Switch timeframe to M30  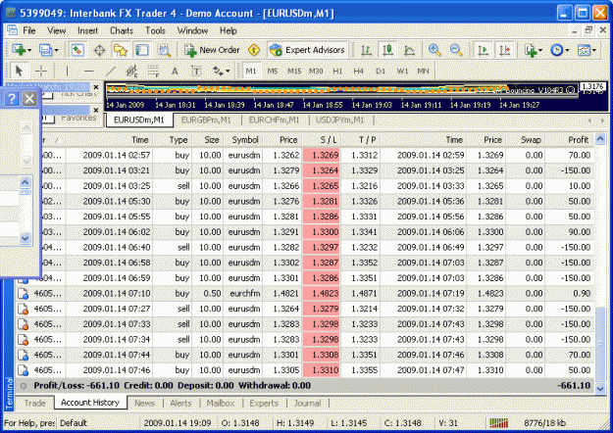click(x=316, y=72)
